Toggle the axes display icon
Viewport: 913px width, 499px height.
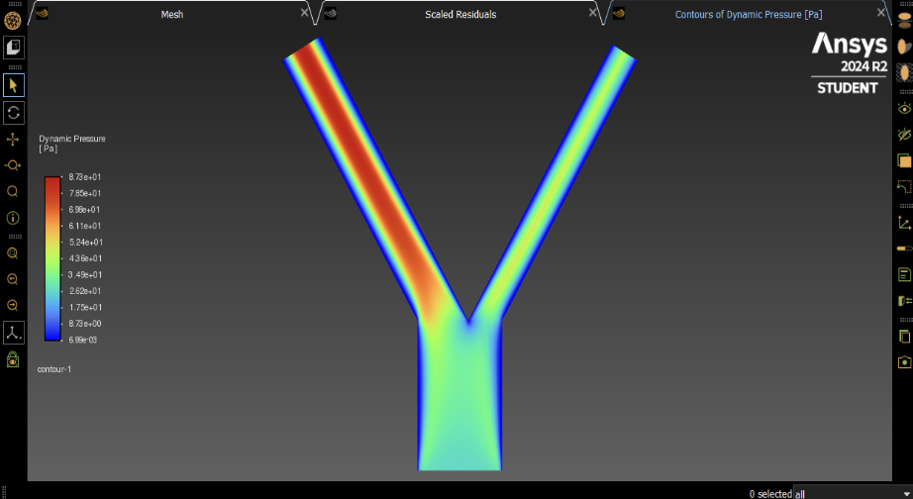(x=903, y=222)
